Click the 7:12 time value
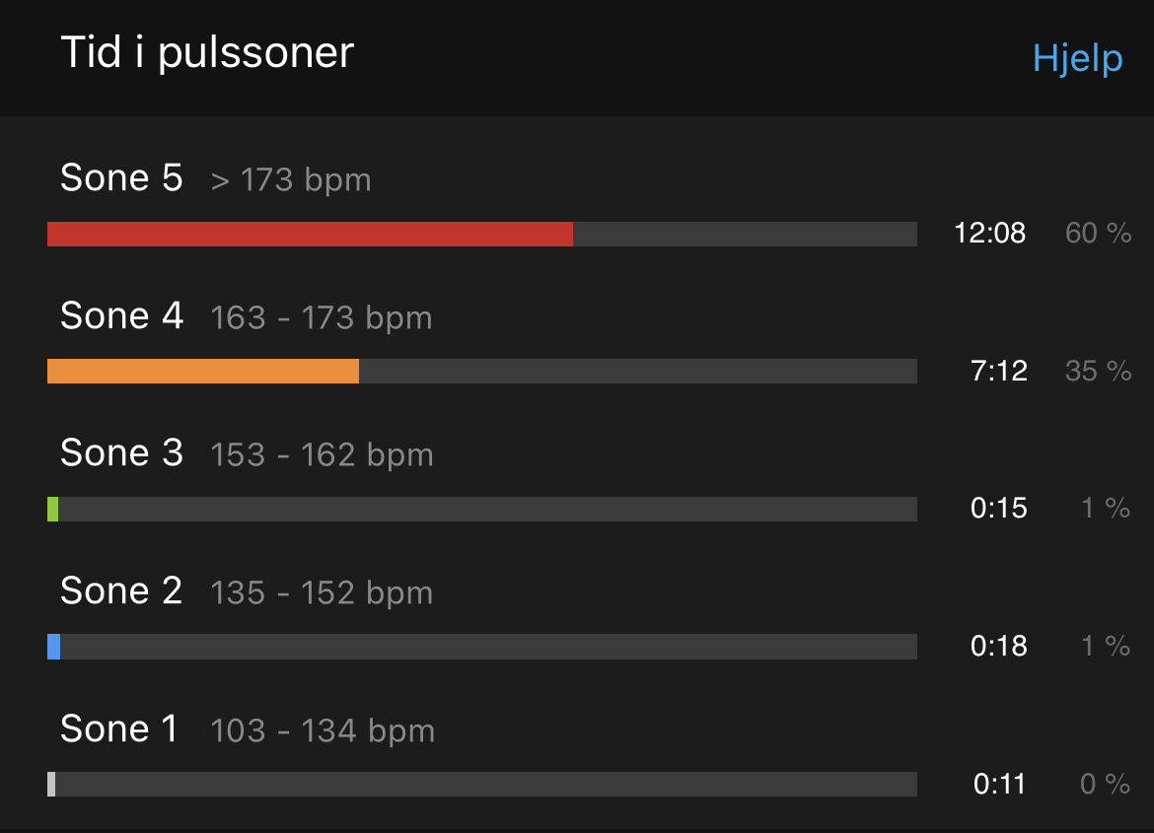Image resolution: width=1154 pixels, height=833 pixels. pyautogui.click(x=999, y=371)
